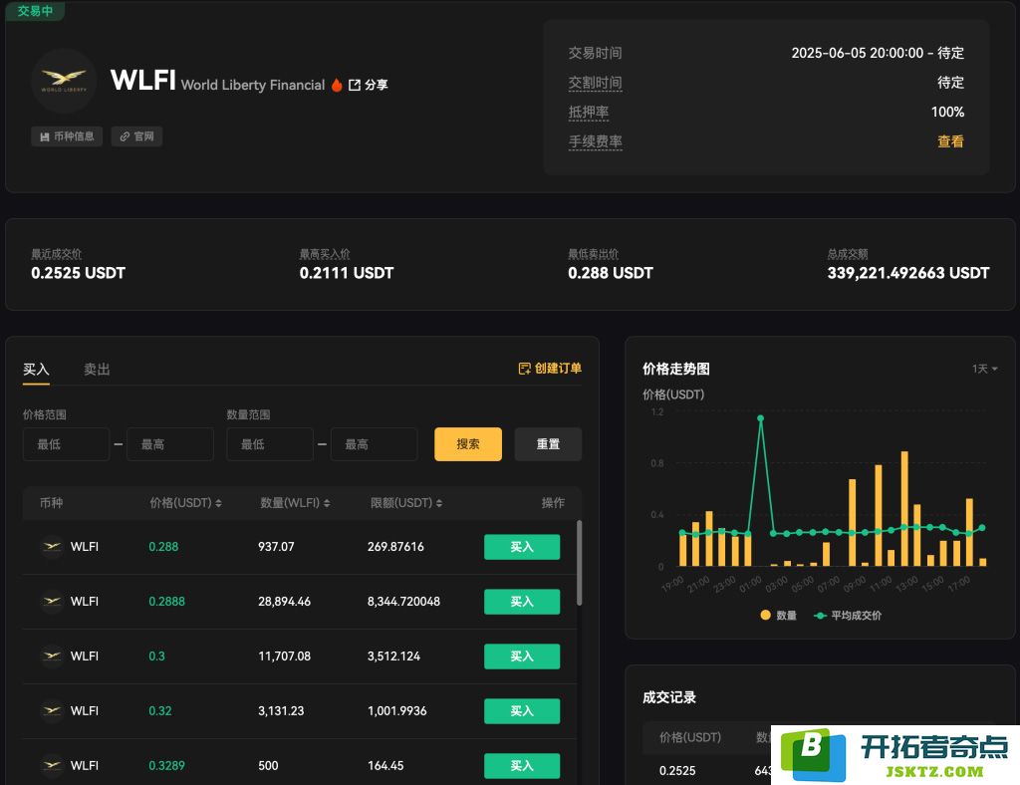This screenshot has width=1020, height=785.
Task: Click the 价格走势图 heading
Action: pyautogui.click(x=676, y=369)
